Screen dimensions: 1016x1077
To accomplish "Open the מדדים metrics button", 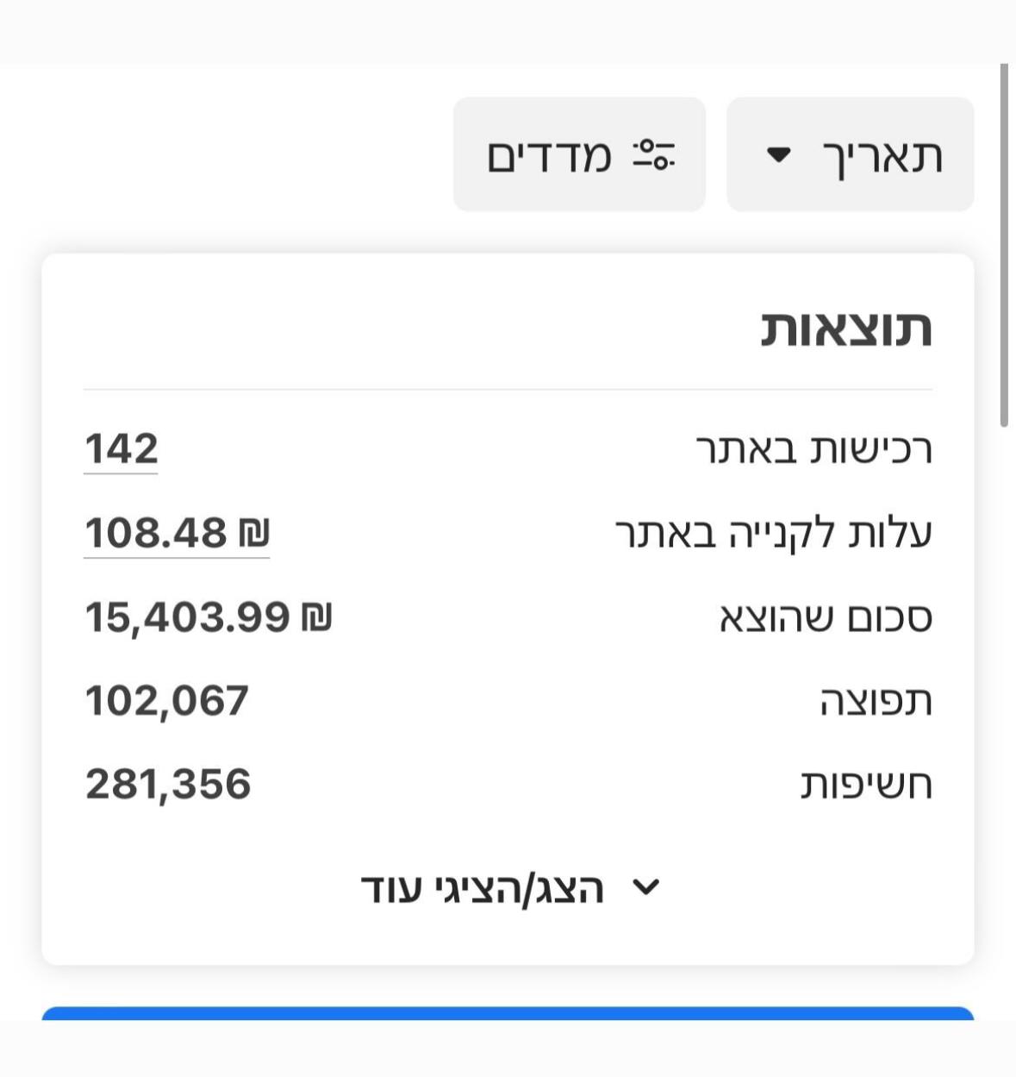I will (579, 155).
